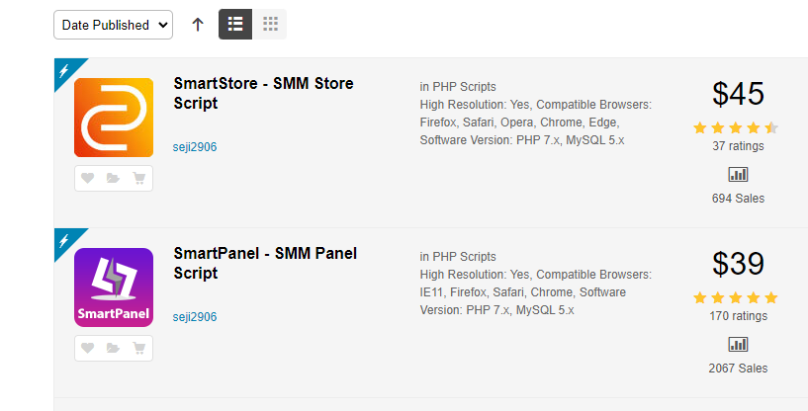This screenshot has width=808, height=411.
Task: Open the SmartStore orange logo thumbnail
Action: pyautogui.click(x=114, y=118)
